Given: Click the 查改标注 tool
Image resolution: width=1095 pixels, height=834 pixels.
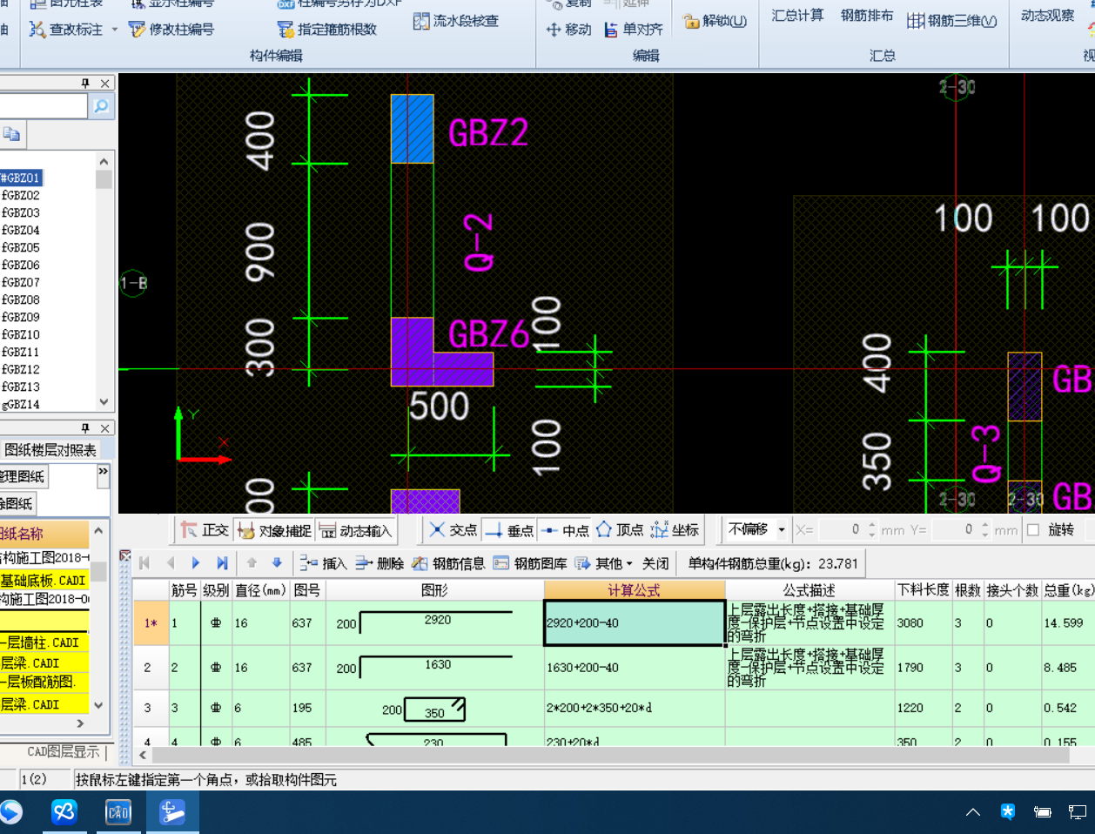Looking at the screenshot, I should pyautogui.click(x=66, y=30).
